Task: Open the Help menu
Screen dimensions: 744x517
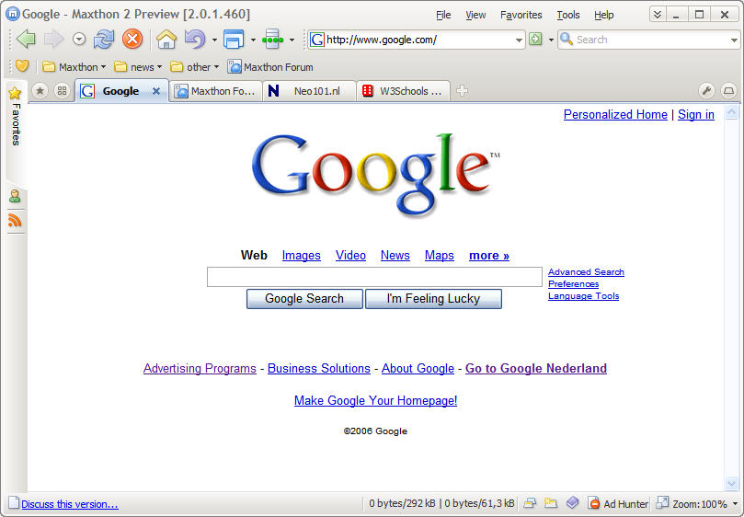Action: click(x=603, y=16)
